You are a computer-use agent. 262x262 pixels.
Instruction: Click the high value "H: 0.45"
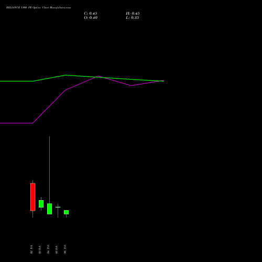click(133, 14)
